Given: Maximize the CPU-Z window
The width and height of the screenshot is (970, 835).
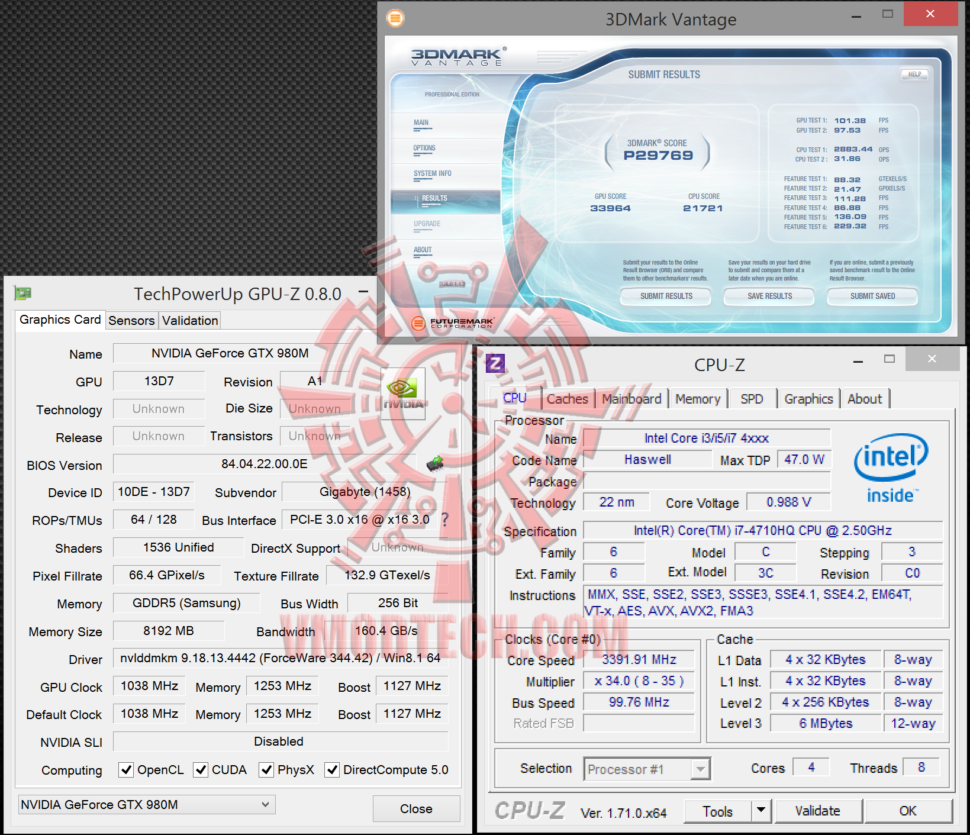Looking at the screenshot, I should (x=889, y=359).
